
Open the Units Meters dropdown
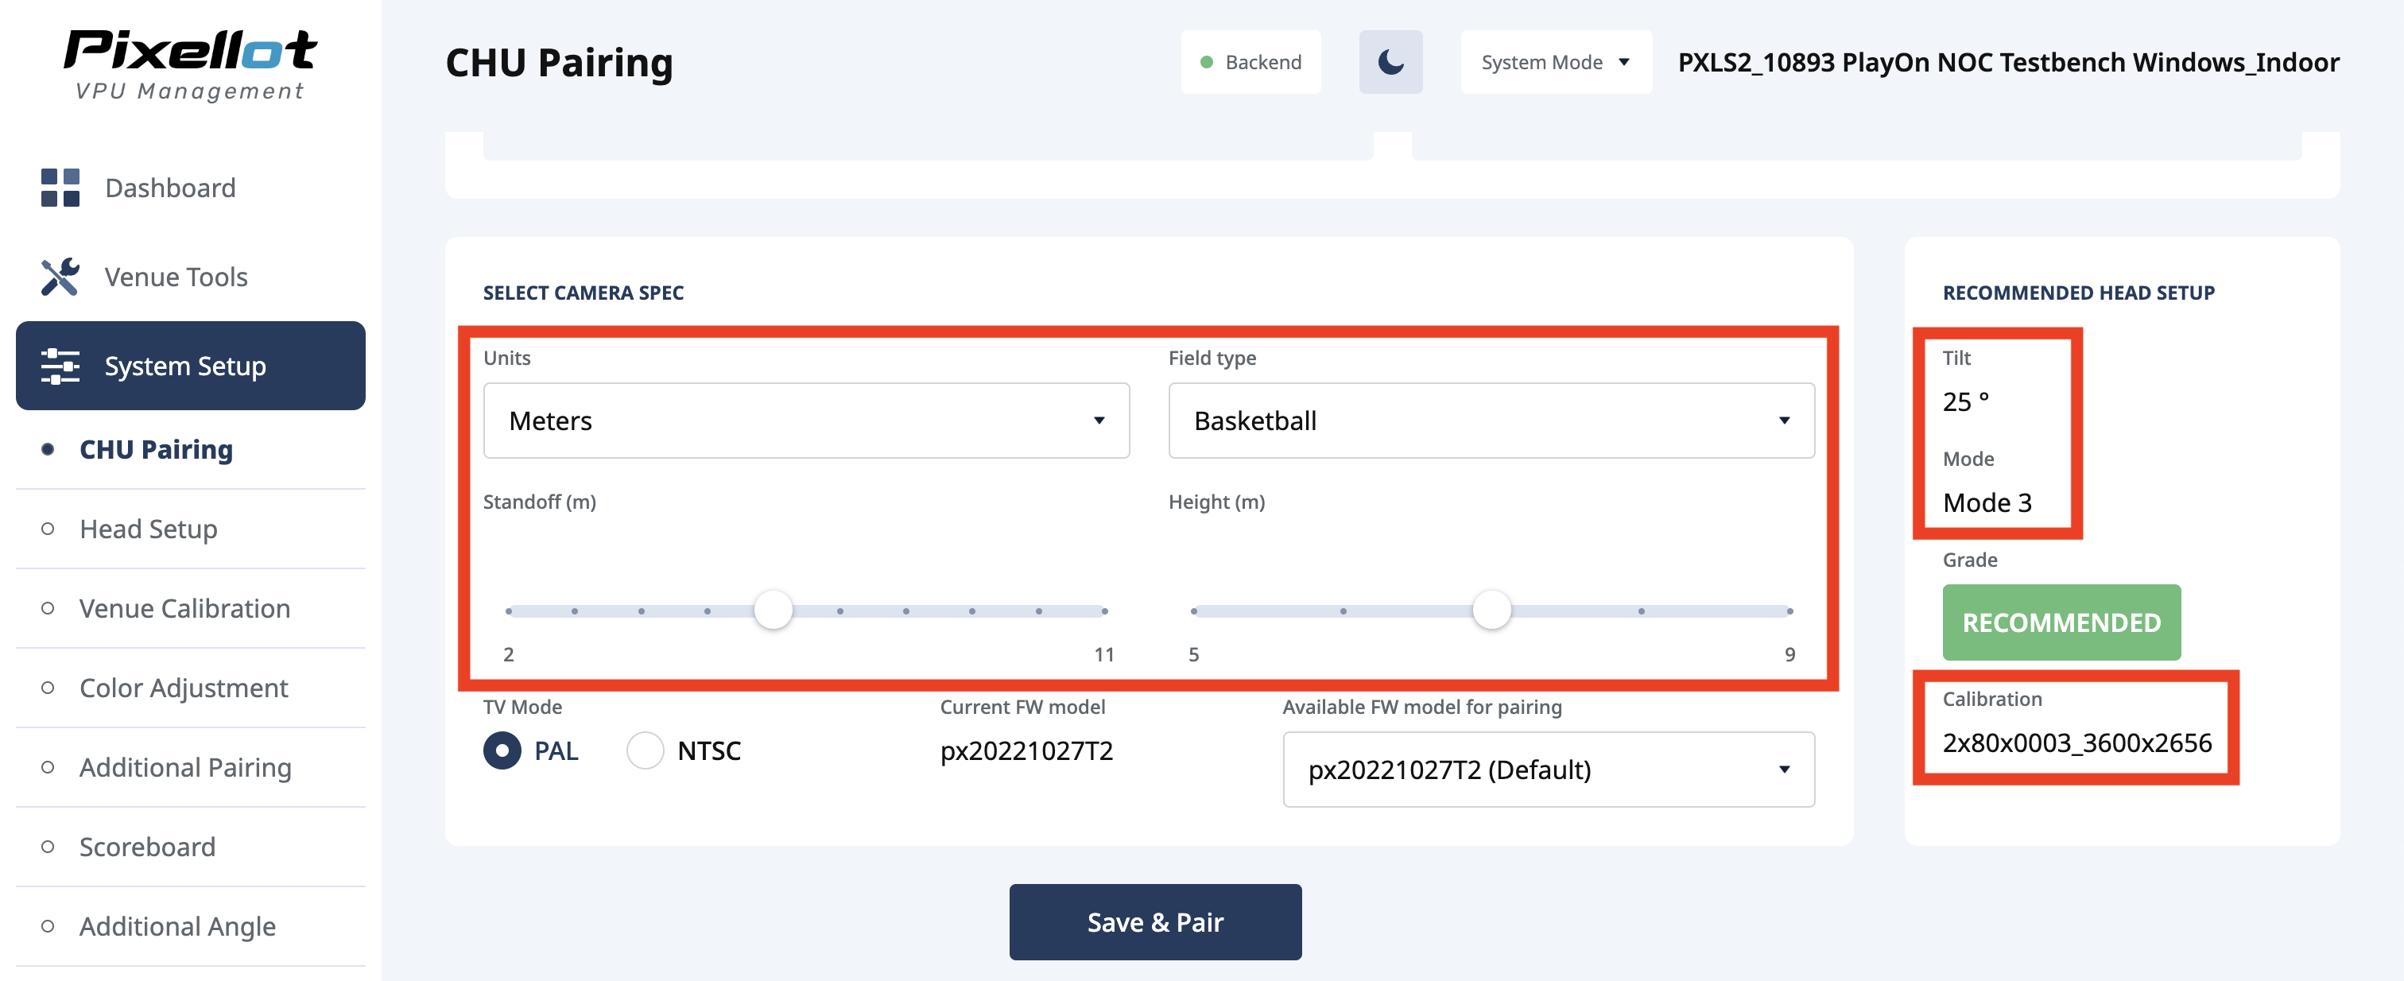point(805,421)
